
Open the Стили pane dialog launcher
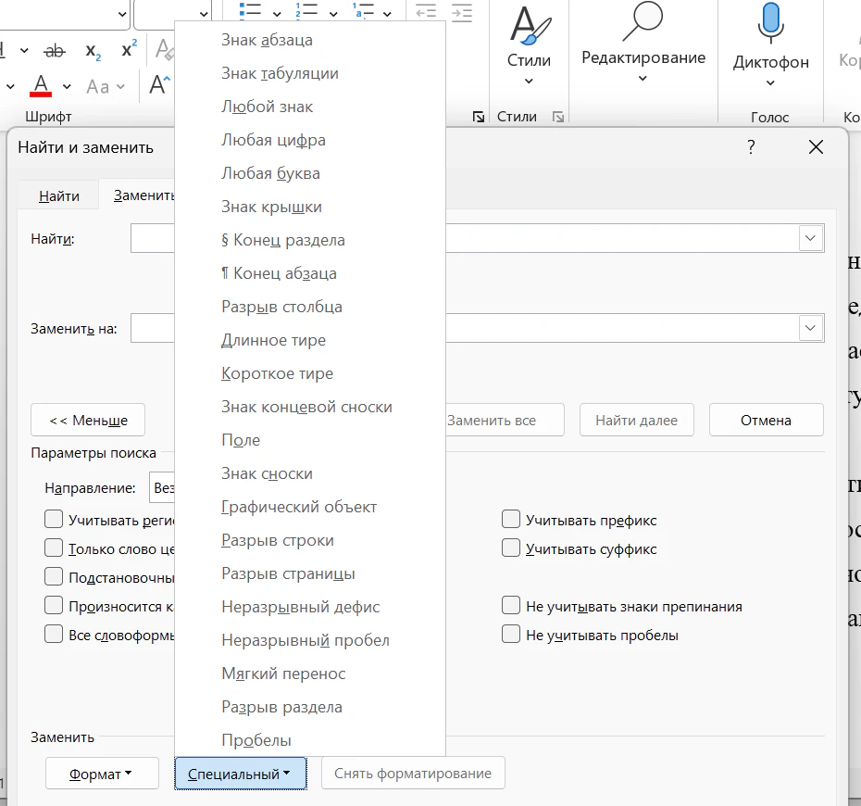[x=558, y=117]
